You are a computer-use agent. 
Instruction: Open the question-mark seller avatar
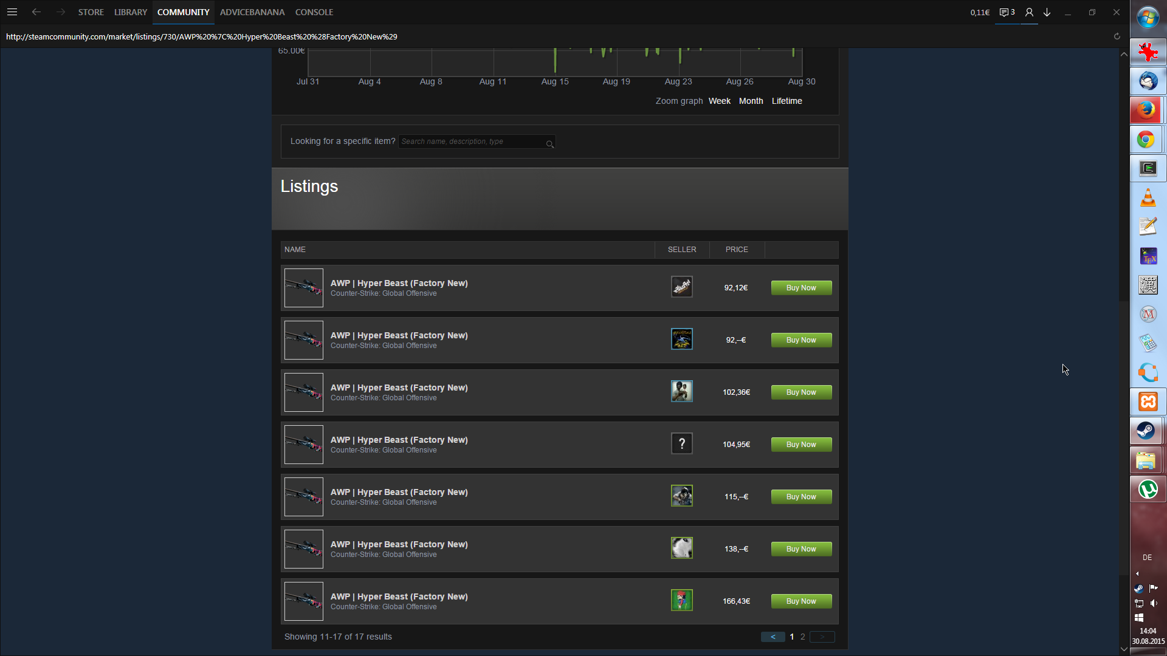pos(681,444)
